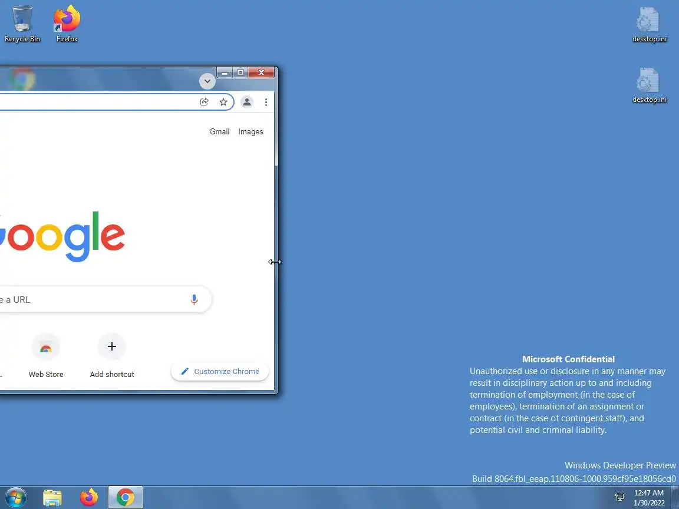
Task: Click the Show desktop strip on the taskbar
Action: 675,497
